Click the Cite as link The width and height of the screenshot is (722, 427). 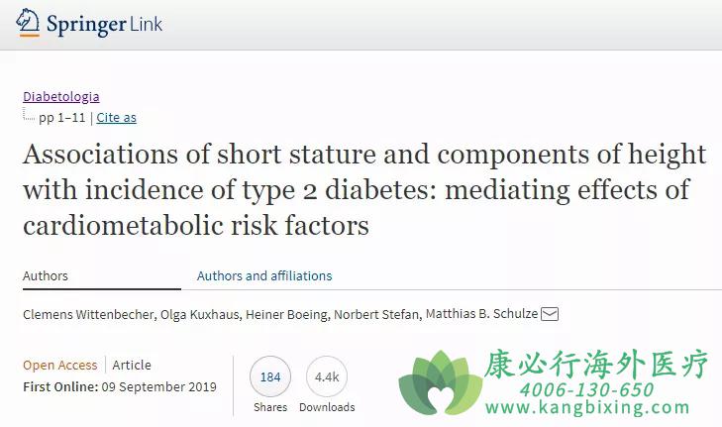click(x=117, y=118)
